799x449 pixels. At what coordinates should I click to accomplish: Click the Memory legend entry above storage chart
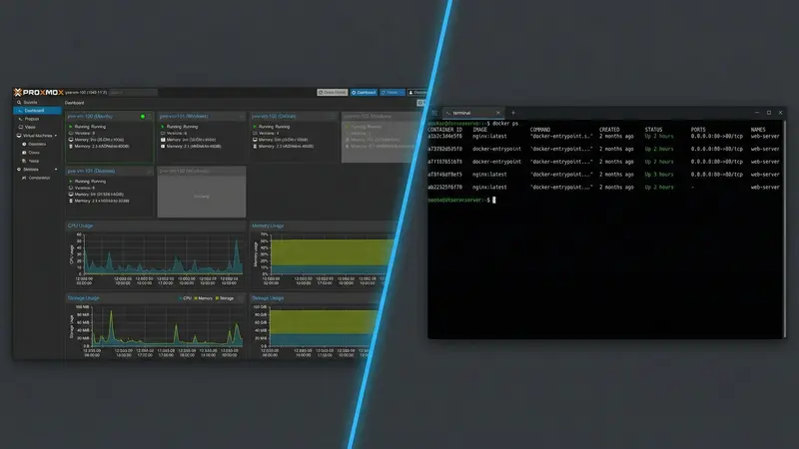click(204, 298)
